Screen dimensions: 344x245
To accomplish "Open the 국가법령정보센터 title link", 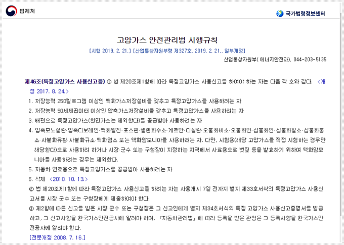I will pos(305,14).
